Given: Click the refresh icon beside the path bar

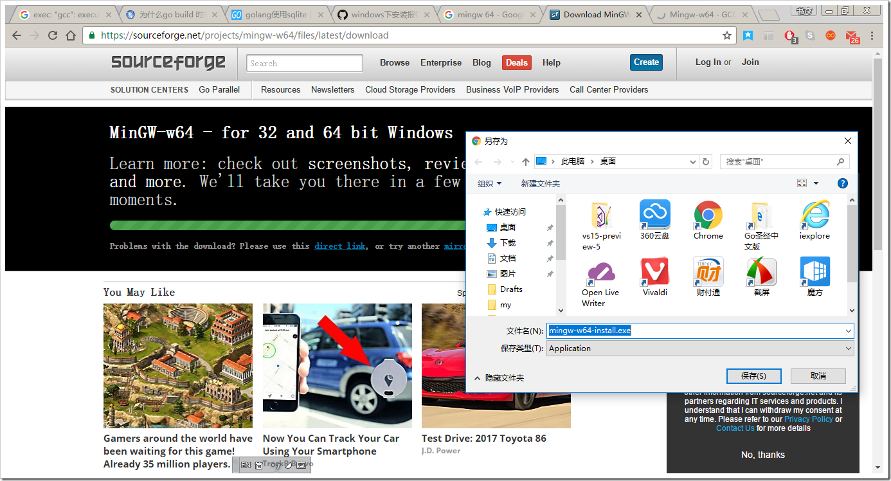Looking at the screenshot, I should click(706, 161).
